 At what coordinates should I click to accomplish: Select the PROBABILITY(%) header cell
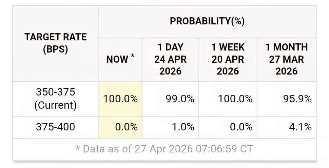207,22
